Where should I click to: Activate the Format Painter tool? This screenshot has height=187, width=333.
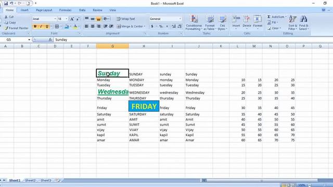[x=16, y=28]
